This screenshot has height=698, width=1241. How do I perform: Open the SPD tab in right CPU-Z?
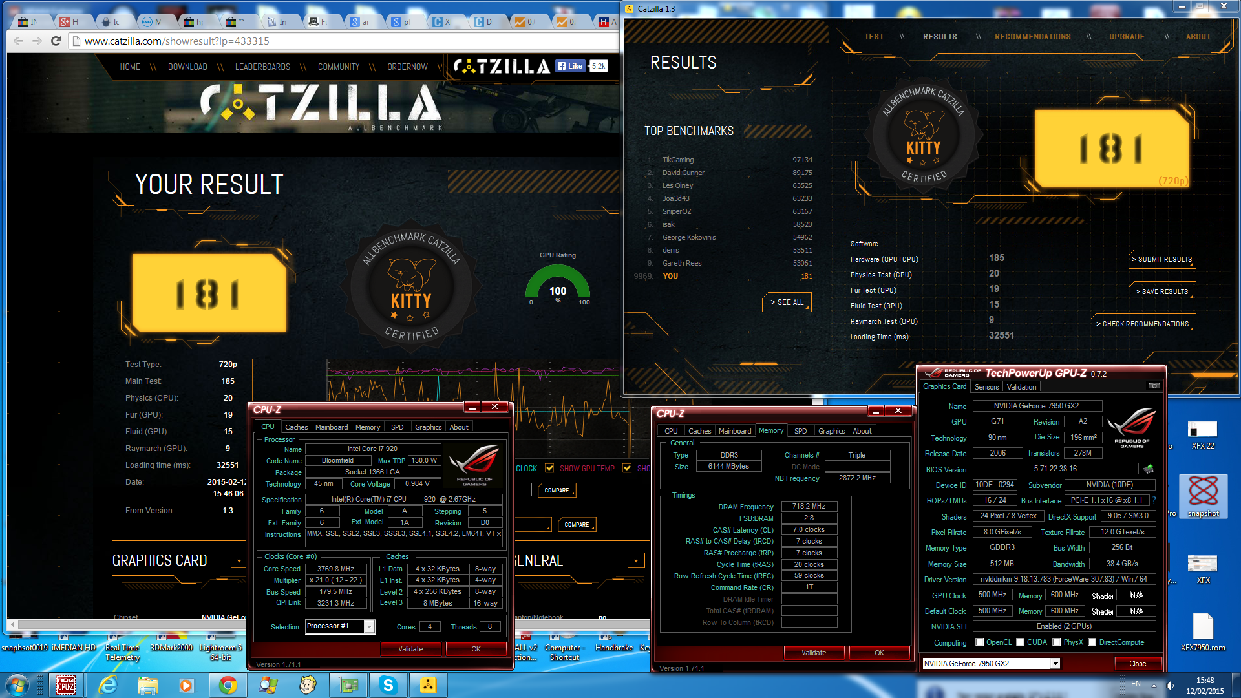click(800, 431)
